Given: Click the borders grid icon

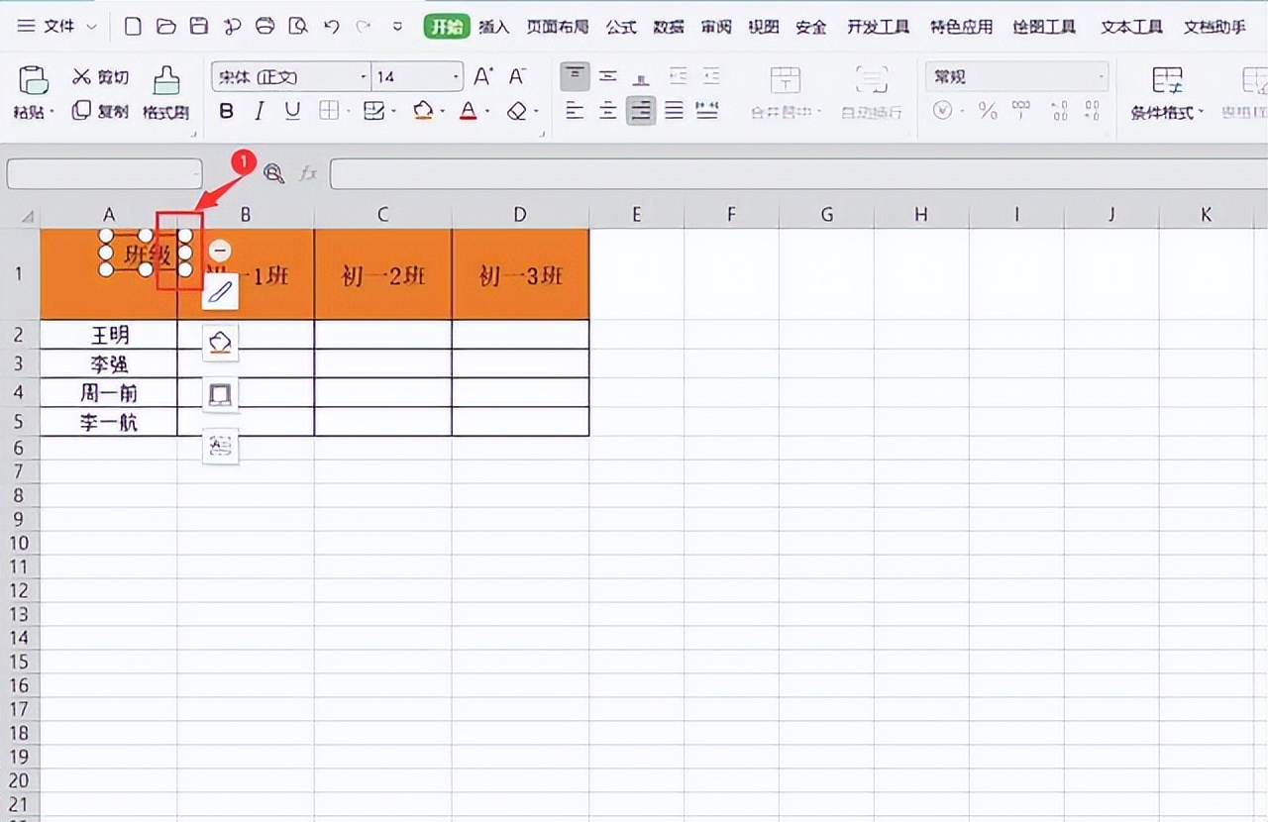Looking at the screenshot, I should (328, 111).
